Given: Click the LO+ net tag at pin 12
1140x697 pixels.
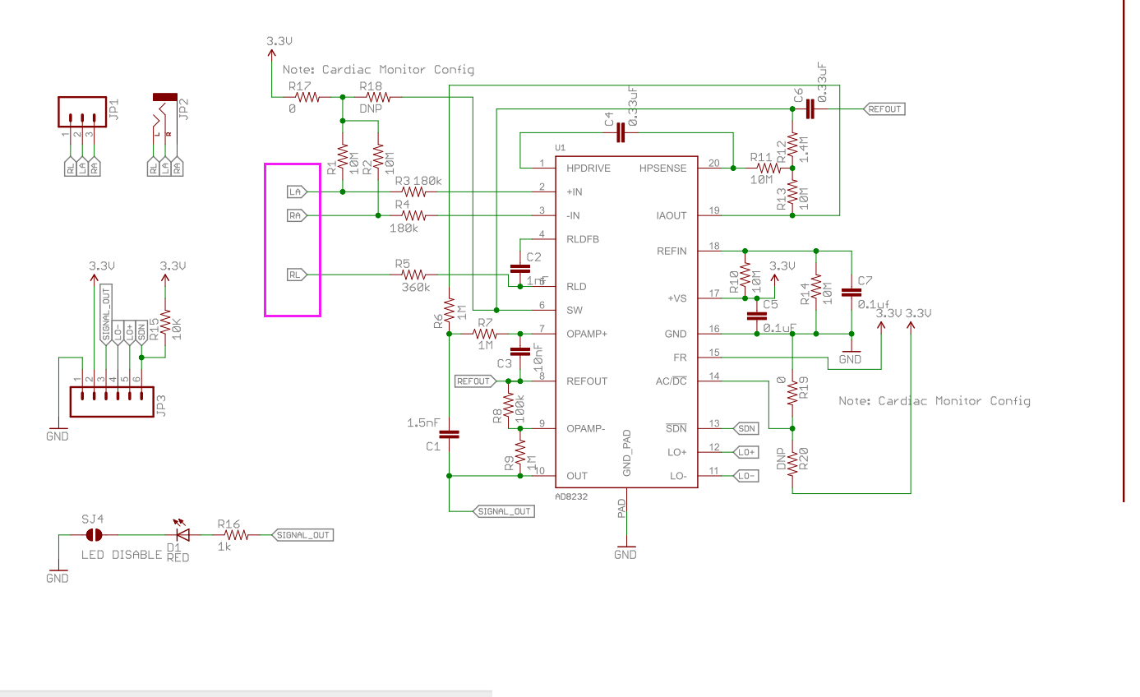Looking at the screenshot, I should point(745,452).
